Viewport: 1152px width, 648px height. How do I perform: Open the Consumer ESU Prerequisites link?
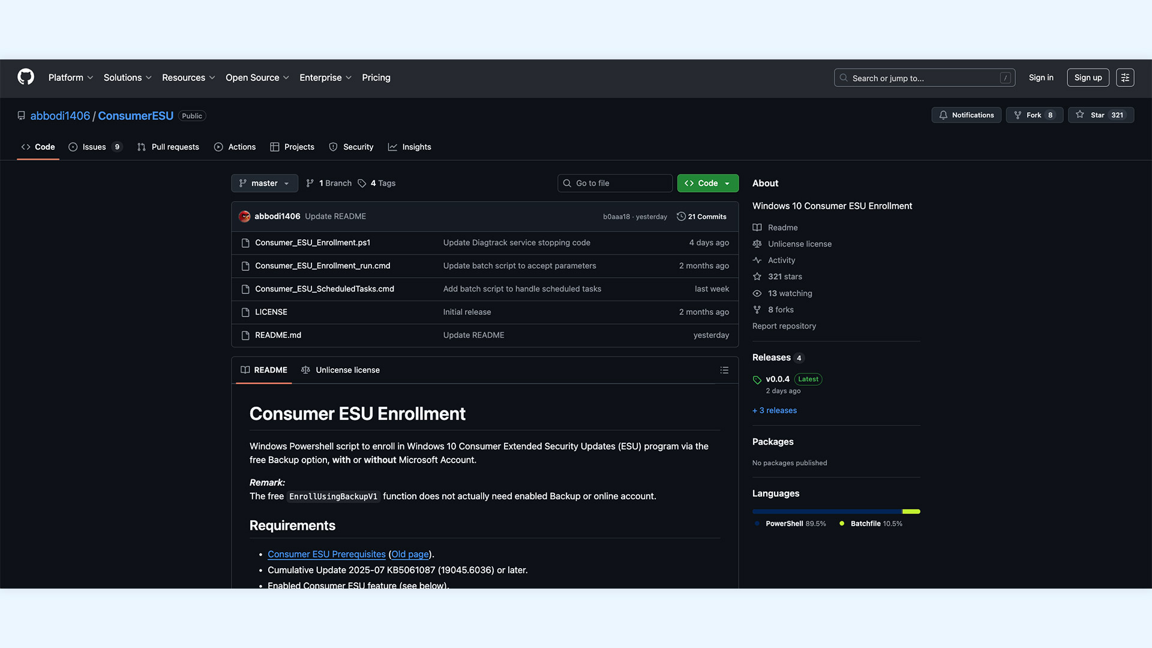326,554
